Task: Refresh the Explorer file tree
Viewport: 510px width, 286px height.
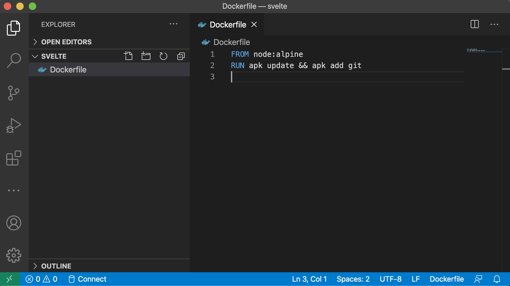Action: point(163,56)
